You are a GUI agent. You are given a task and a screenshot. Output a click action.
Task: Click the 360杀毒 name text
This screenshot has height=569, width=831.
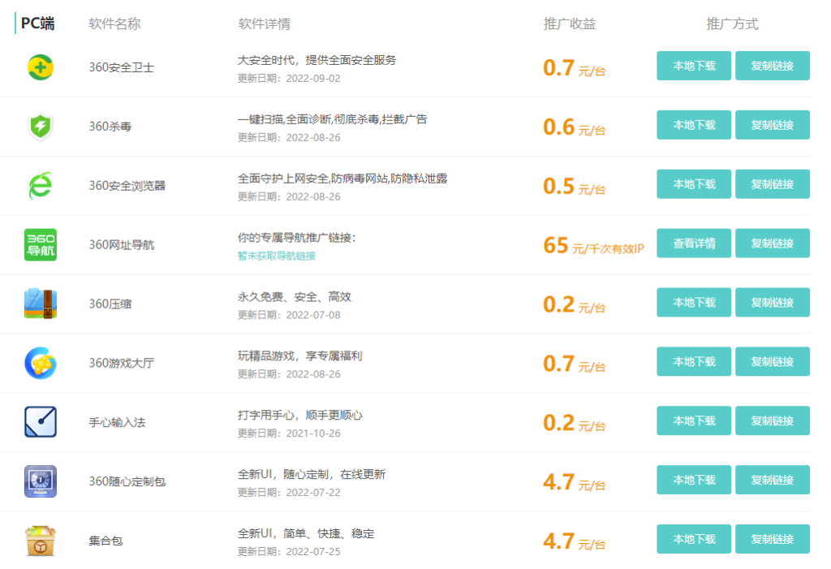(110, 127)
